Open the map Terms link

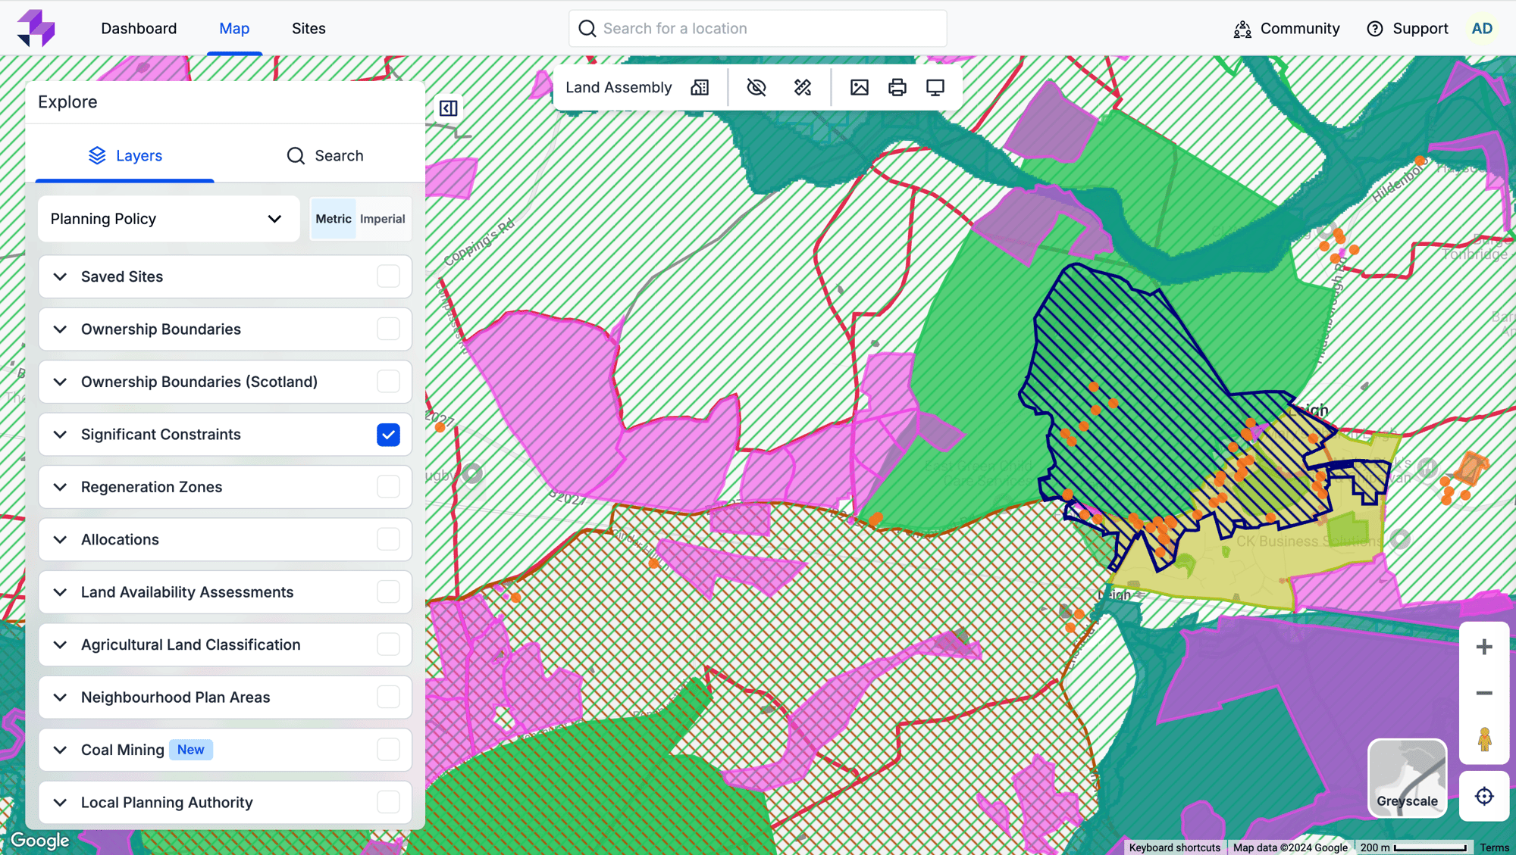click(1494, 847)
